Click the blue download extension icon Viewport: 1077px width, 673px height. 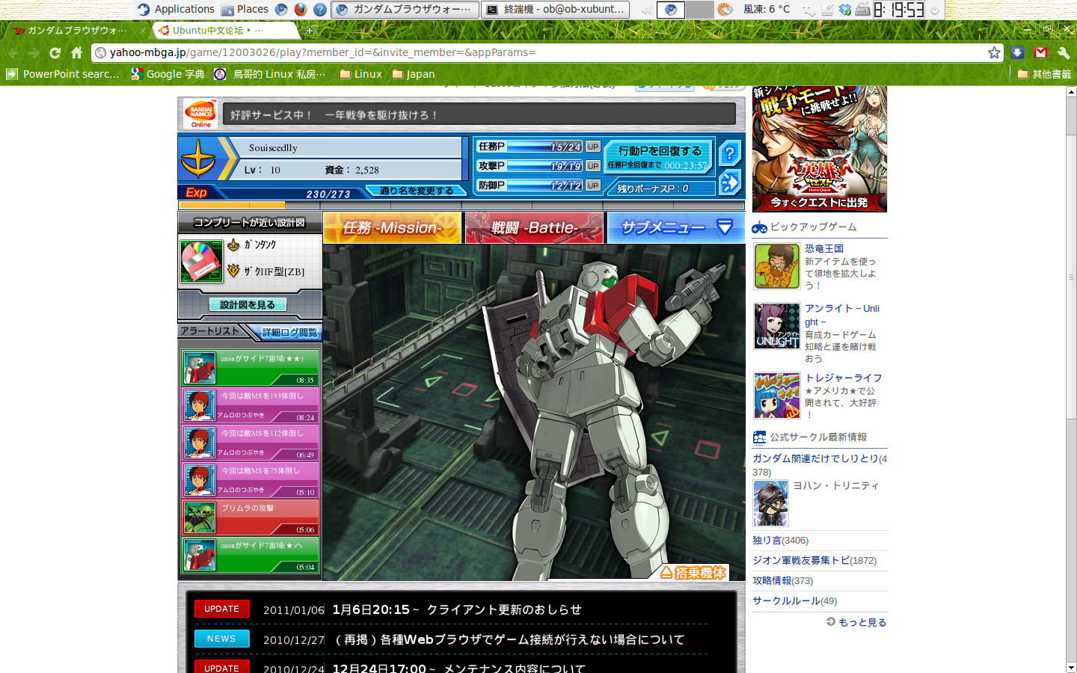pyautogui.click(x=1017, y=52)
